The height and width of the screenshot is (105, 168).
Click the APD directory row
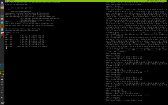coord(24,45)
